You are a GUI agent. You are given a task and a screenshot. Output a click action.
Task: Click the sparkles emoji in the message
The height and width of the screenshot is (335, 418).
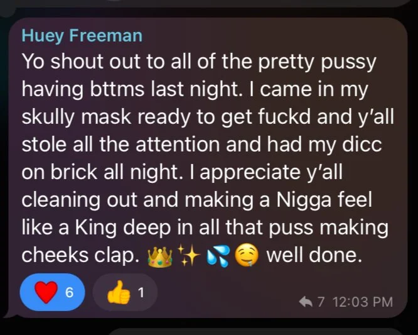[189, 255]
